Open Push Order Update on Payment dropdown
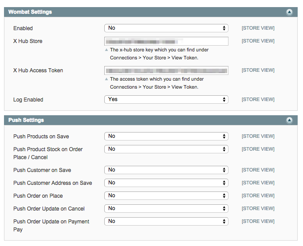This screenshot has width=303, height=246. [166, 222]
